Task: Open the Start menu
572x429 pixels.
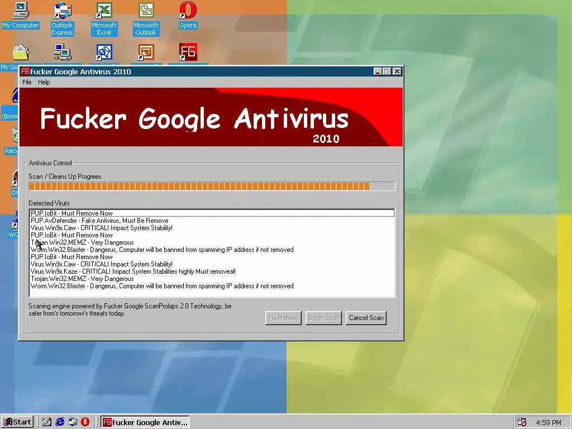Action: tap(17, 422)
